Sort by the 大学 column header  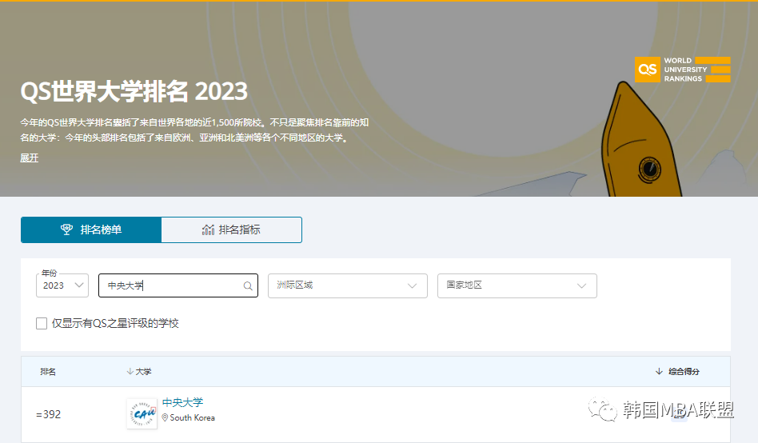139,371
